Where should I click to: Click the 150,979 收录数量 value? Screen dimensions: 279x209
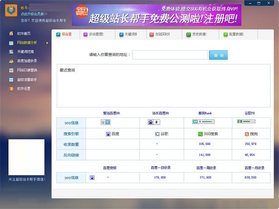(x=250, y=144)
